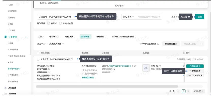Switch to the 等待发货 tab
Screen dimensions: 214x98
pos(70,36)
